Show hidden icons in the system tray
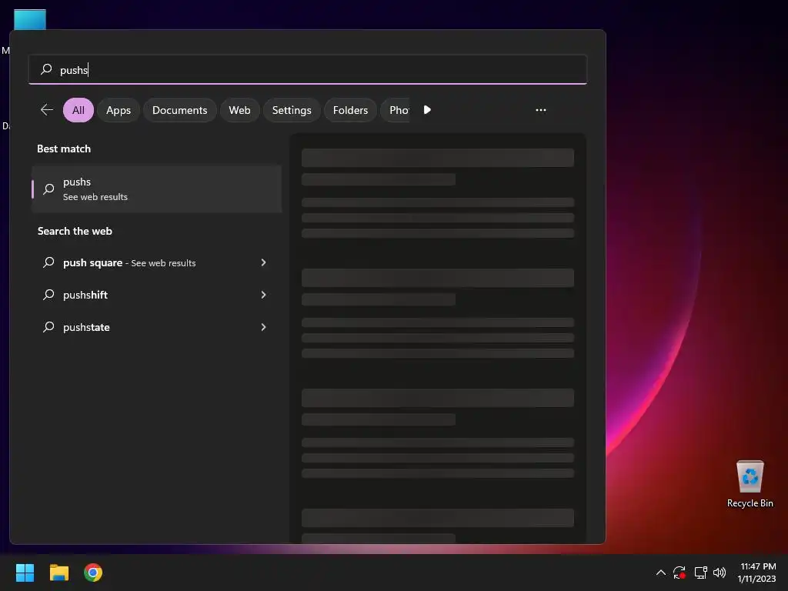 pos(661,573)
